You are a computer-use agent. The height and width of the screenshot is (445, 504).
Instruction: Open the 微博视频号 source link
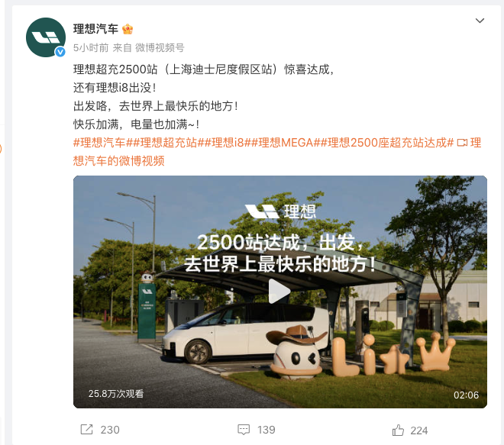tap(160, 48)
